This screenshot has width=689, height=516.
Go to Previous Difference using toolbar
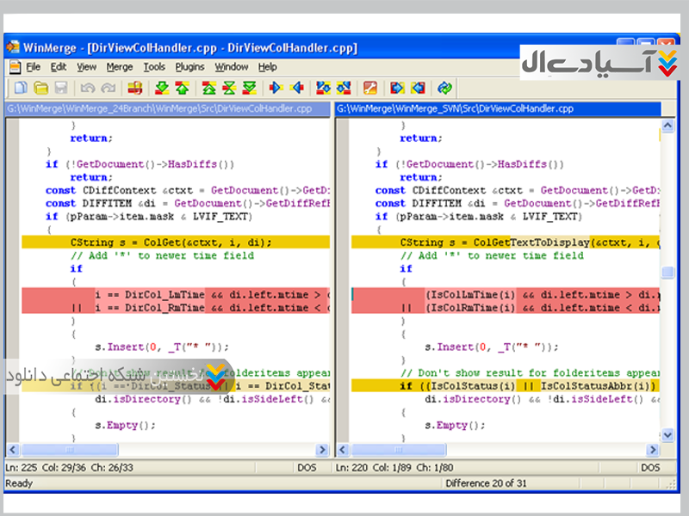[x=182, y=88]
